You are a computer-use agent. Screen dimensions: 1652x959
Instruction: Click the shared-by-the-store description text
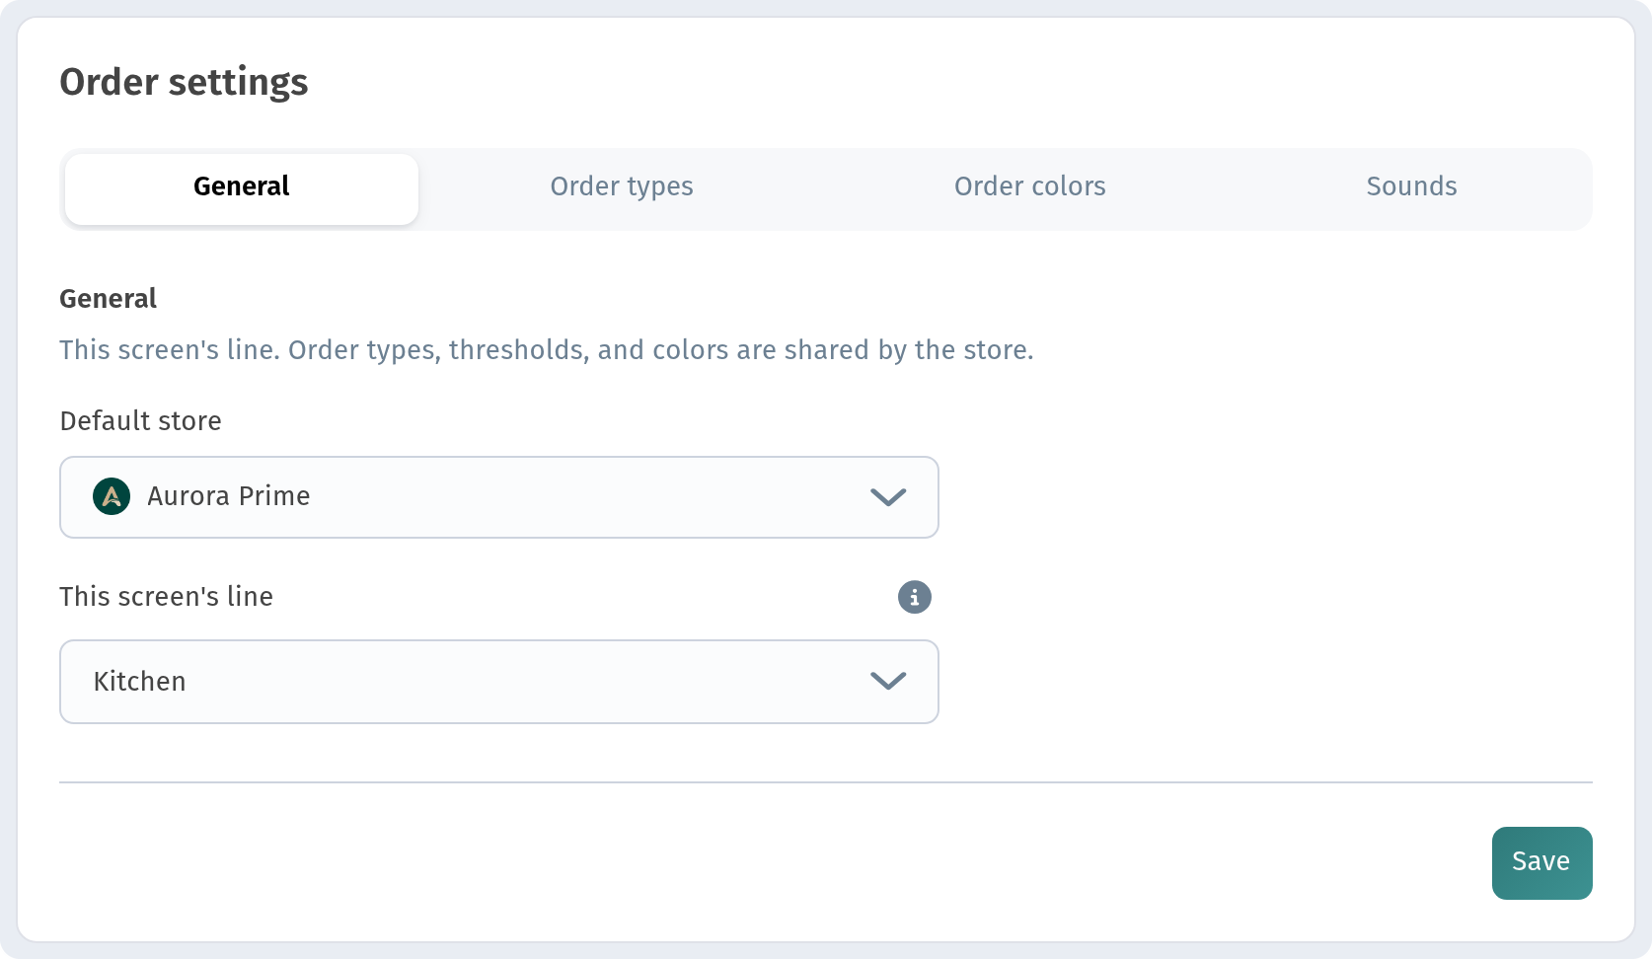[547, 350]
